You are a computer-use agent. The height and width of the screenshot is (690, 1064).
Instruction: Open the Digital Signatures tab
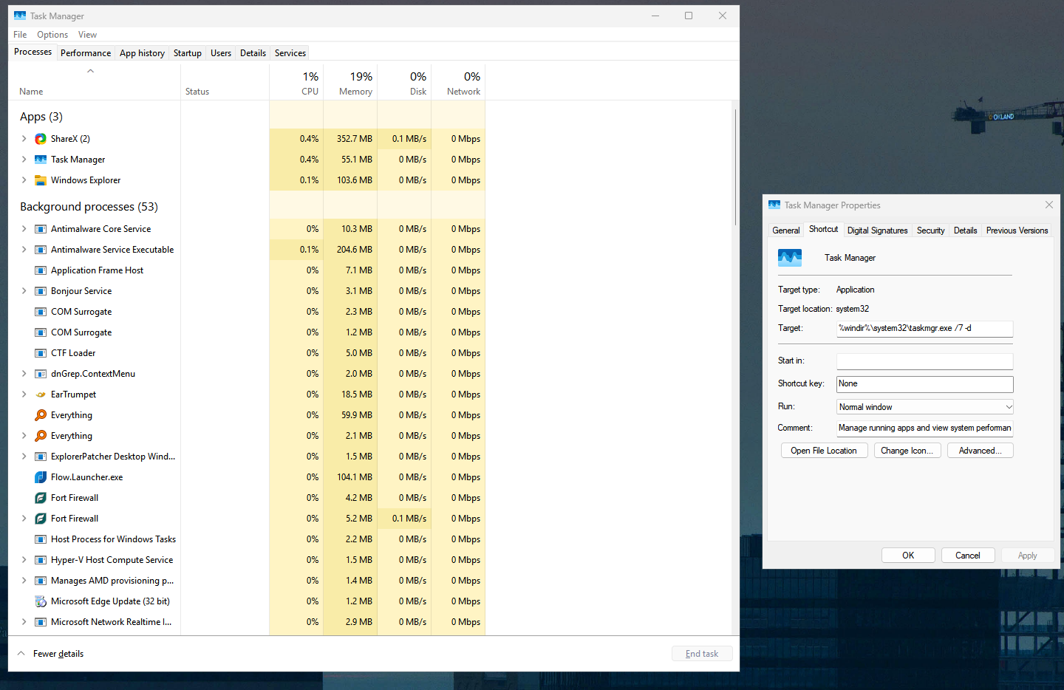click(878, 230)
